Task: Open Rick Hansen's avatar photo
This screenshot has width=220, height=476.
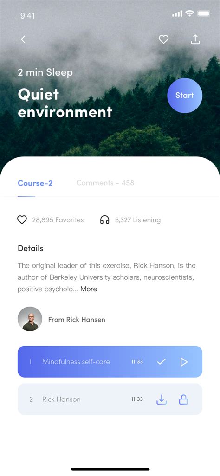Action: point(30,319)
